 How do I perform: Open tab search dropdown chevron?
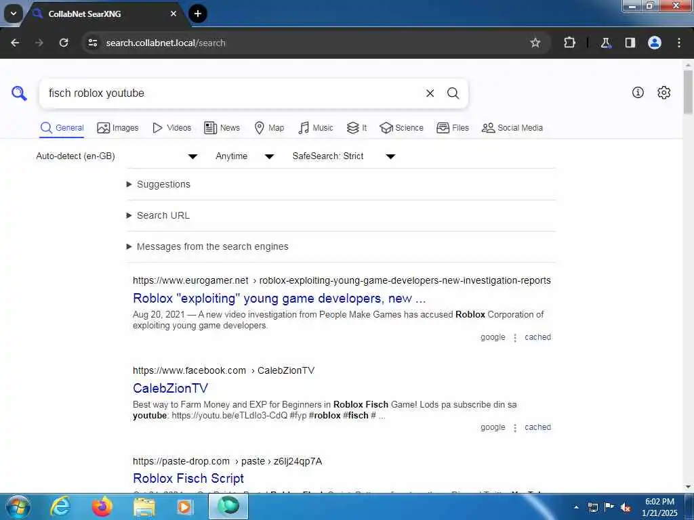point(14,14)
